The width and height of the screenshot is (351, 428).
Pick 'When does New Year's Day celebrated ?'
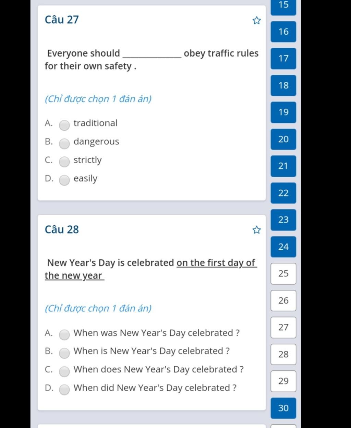[64, 372]
